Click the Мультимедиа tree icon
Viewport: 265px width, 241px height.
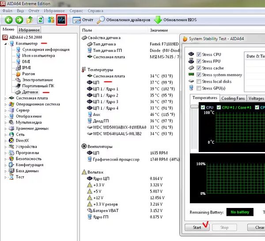tap(11, 122)
